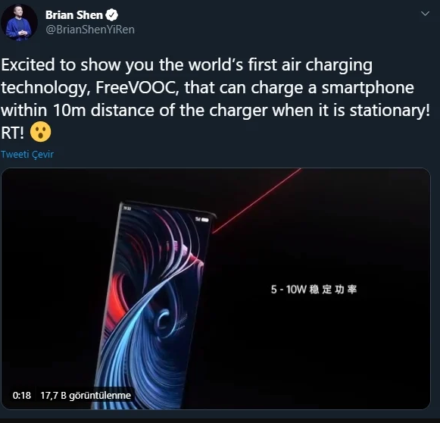440x423 pixels.
Task: Click the clock time on phone screen
Action: point(127,208)
